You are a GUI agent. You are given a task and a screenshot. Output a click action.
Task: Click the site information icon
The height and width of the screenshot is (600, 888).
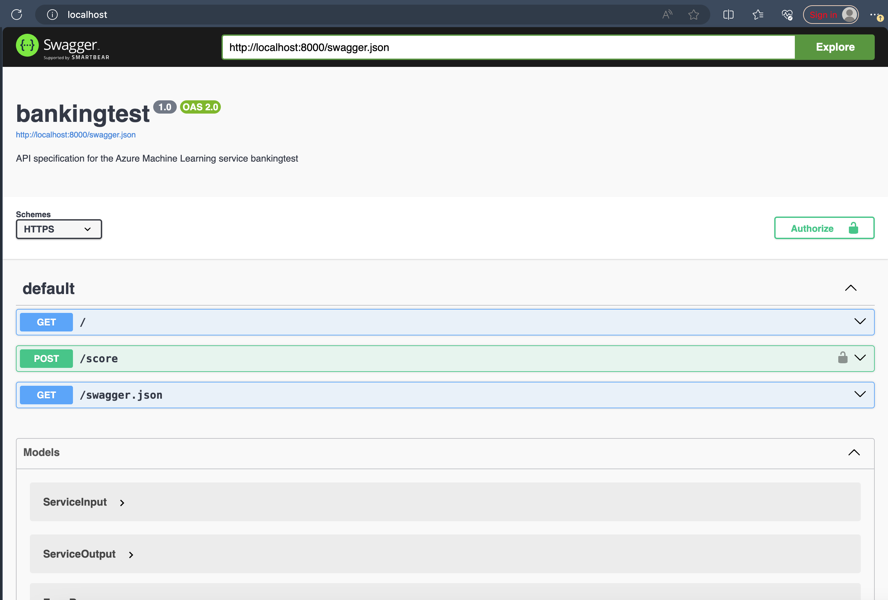pyautogui.click(x=53, y=13)
